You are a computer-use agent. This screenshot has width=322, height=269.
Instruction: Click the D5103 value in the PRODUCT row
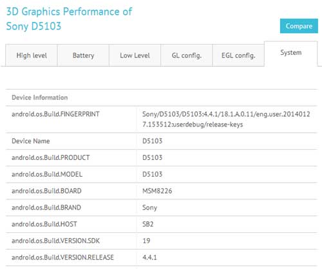click(153, 157)
